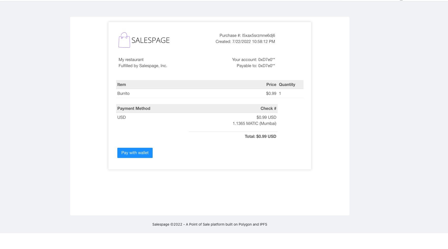This screenshot has width=448, height=249.
Task: Click the Burrito quantity 1 cell
Action: (280, 94)
